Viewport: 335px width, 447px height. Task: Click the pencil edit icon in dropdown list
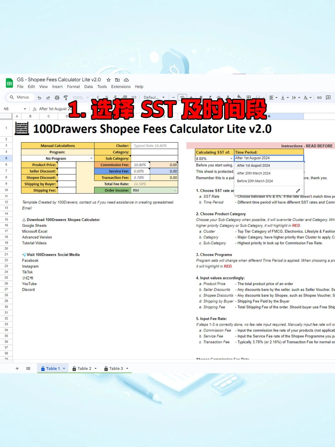[x=298, y=191]
